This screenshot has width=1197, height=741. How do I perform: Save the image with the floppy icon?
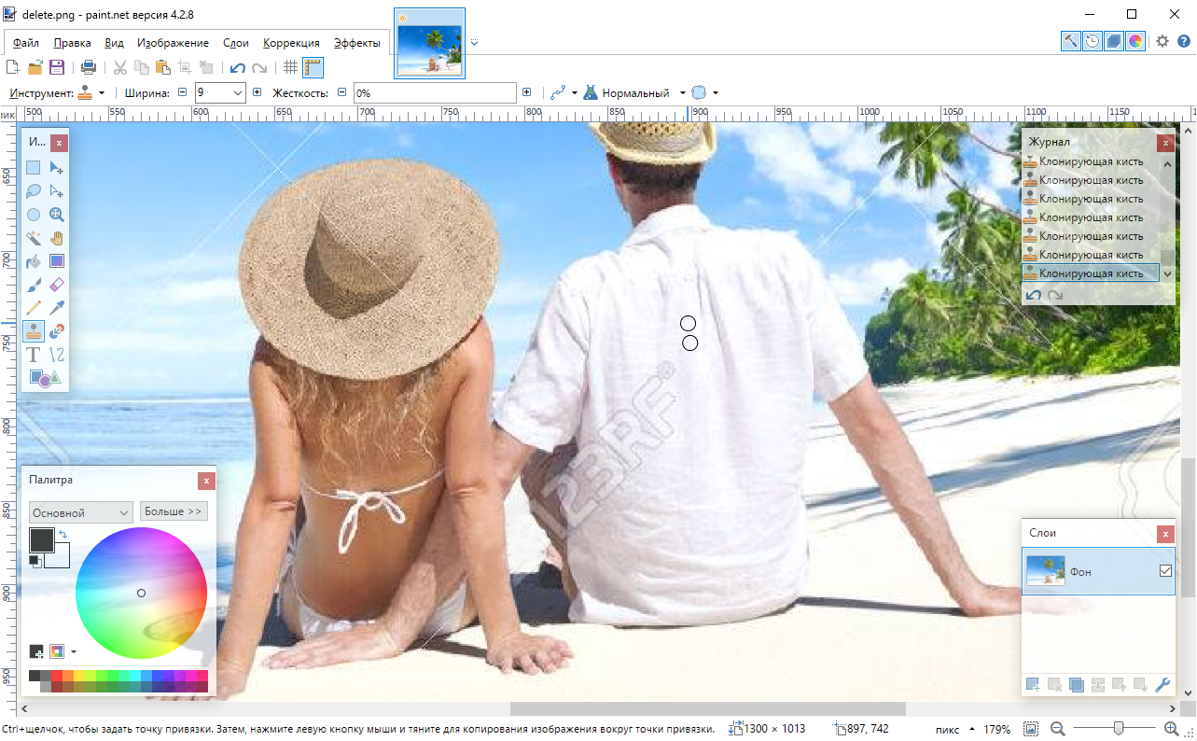point(57,67)
